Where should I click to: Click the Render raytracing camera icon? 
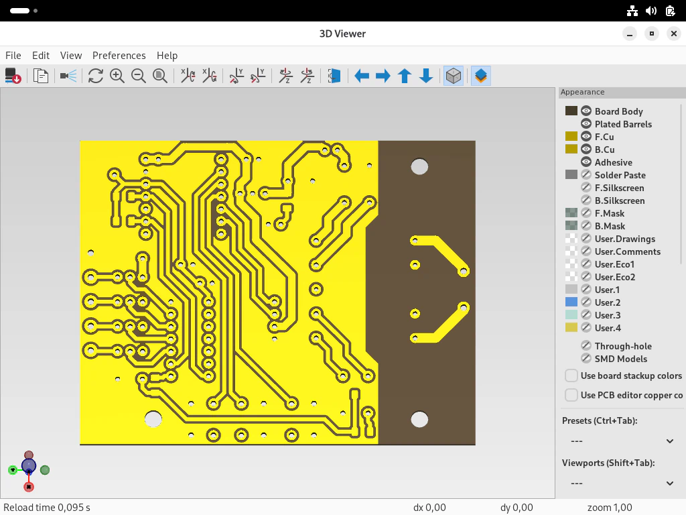pyautogui.click(x=68, y=76)
